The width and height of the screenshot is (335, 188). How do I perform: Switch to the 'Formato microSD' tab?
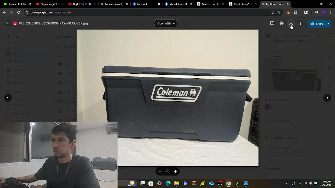pos(111,4)
